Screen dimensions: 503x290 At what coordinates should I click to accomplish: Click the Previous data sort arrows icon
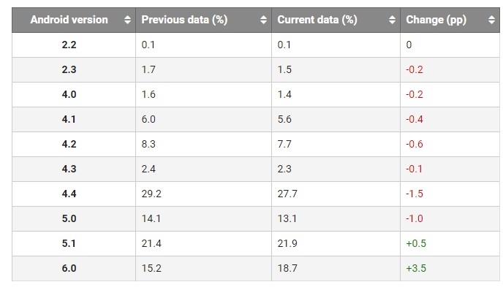(x=263, y=20)
